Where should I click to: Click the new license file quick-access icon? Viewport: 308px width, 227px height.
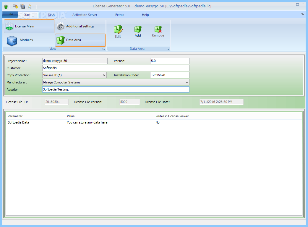[x=15, y=6]
